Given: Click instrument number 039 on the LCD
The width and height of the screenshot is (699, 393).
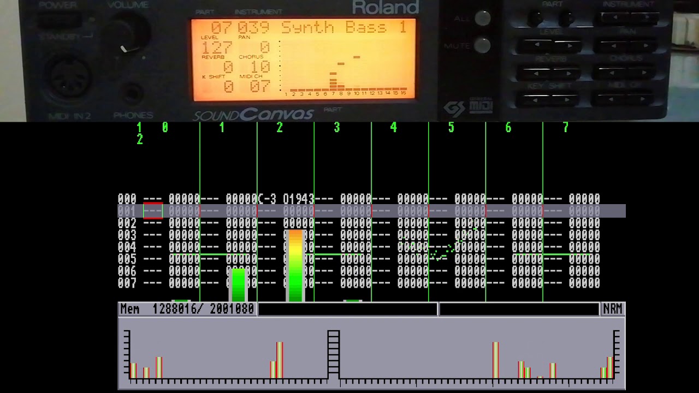Looking at the screenshot, I should click(x=254, y=27).
